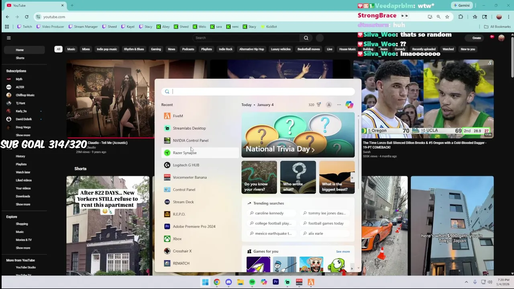Launch Logitech G HUB from Recent
The image size is (514, 289).
pos(200,165)
